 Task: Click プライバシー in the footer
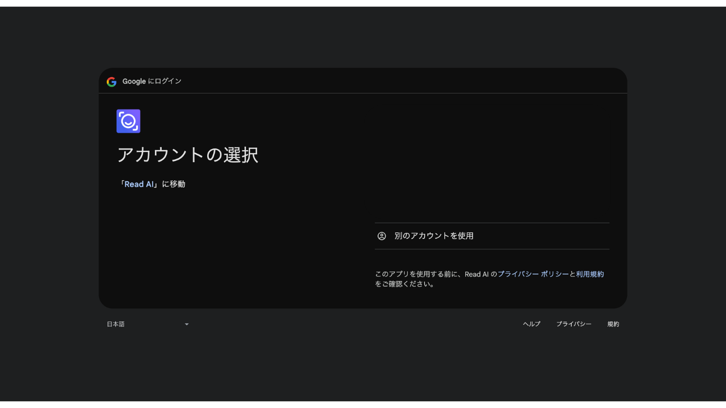coord(574,324)
